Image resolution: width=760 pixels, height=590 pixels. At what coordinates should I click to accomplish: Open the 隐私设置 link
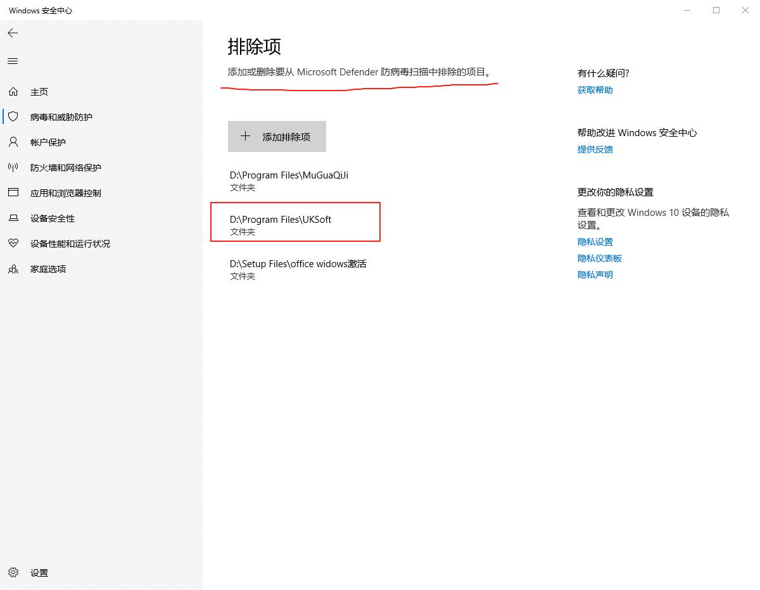595,242
